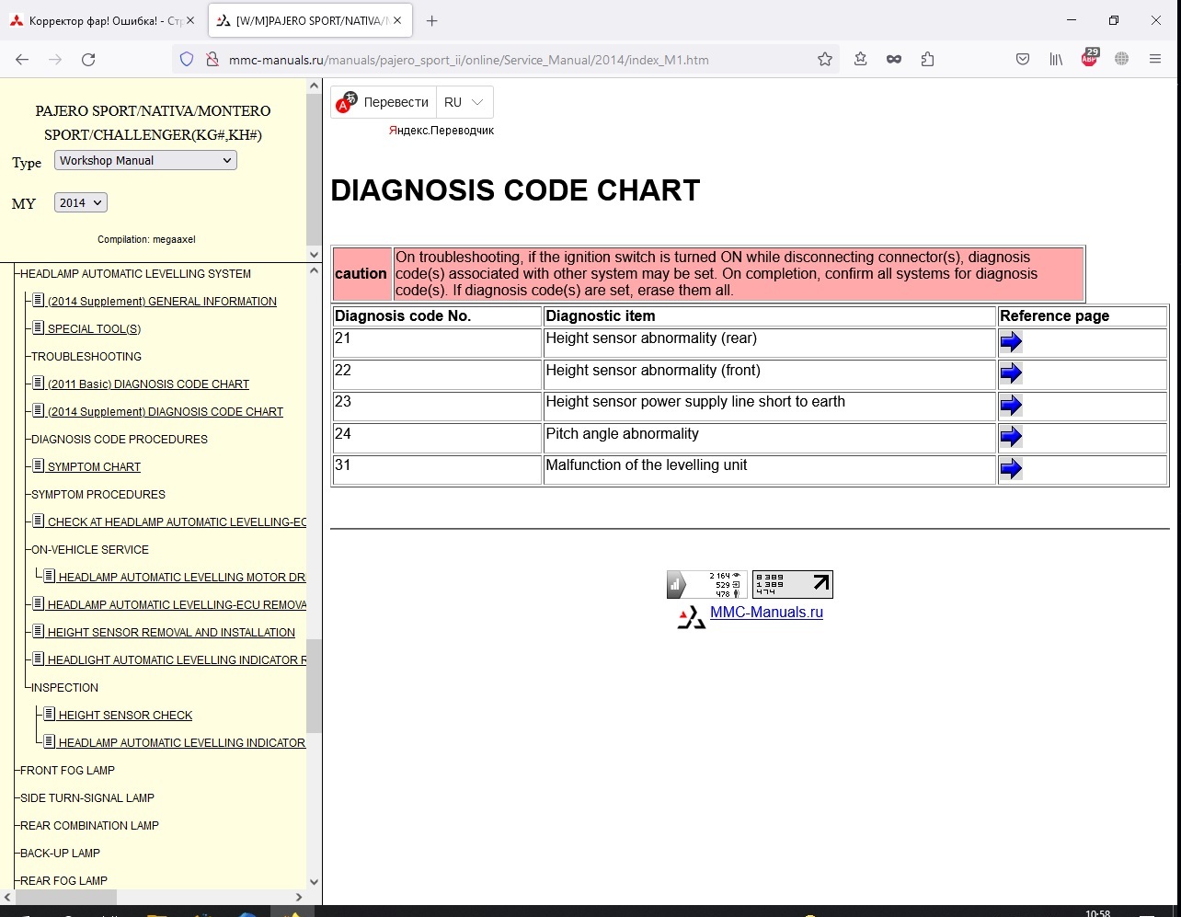Bookmark this page with star icon
Viewport: 1181px width, 917px height.
pos(825,60)
